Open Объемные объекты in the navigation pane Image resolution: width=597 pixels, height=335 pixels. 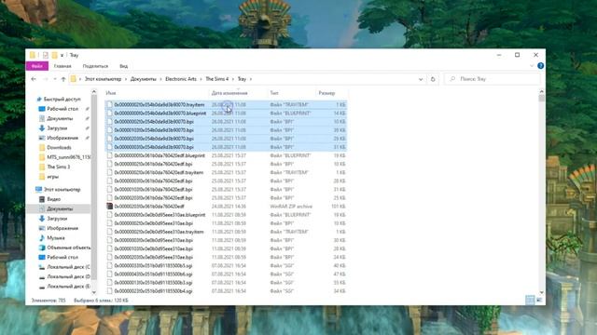(x=68, y=248)
